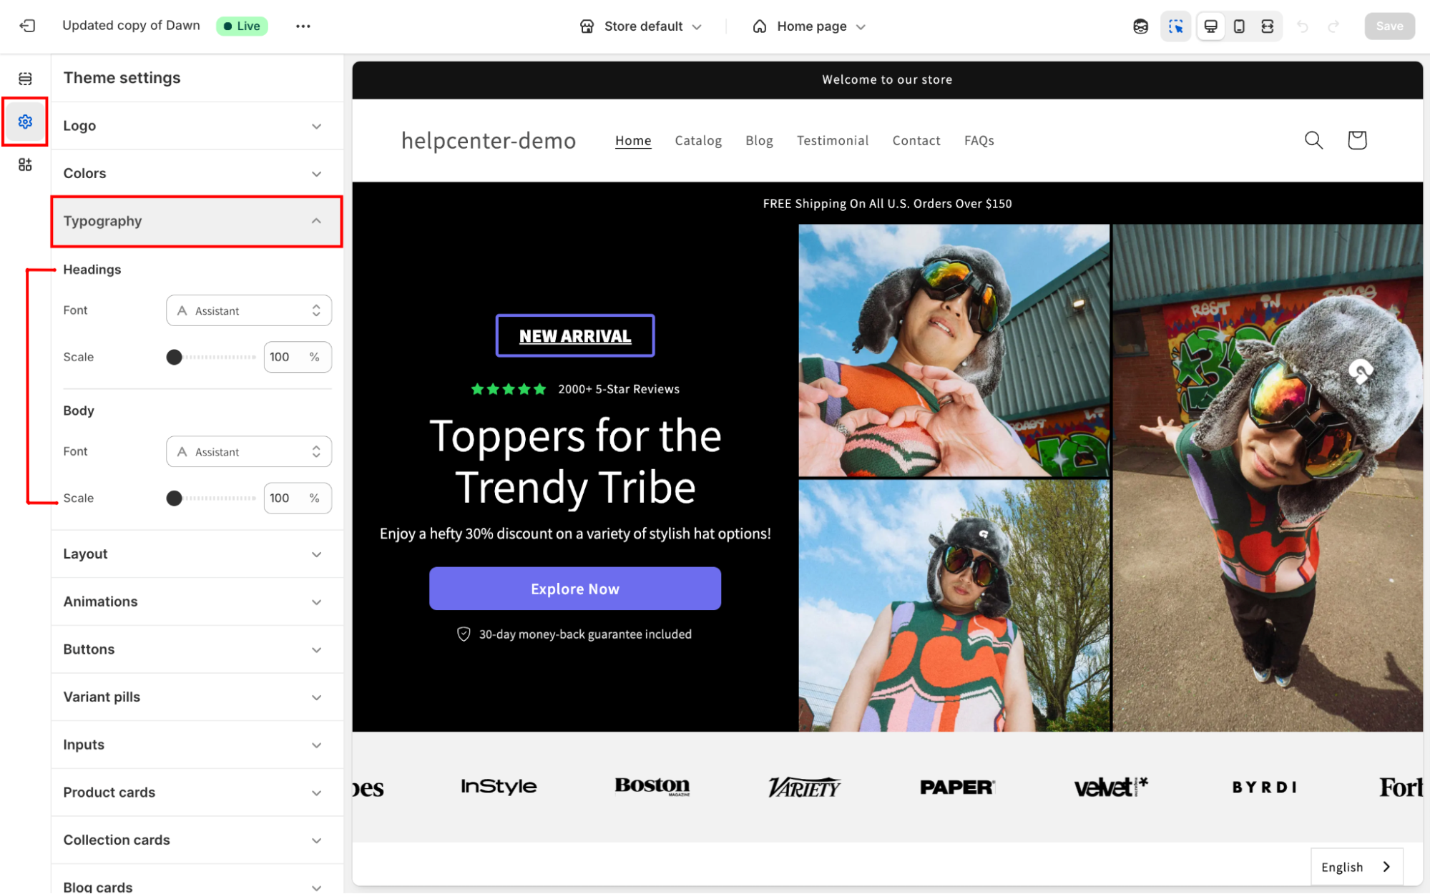Click the Explore Now button
This screenshot has height=894, width=1430.
pos(574,589)
